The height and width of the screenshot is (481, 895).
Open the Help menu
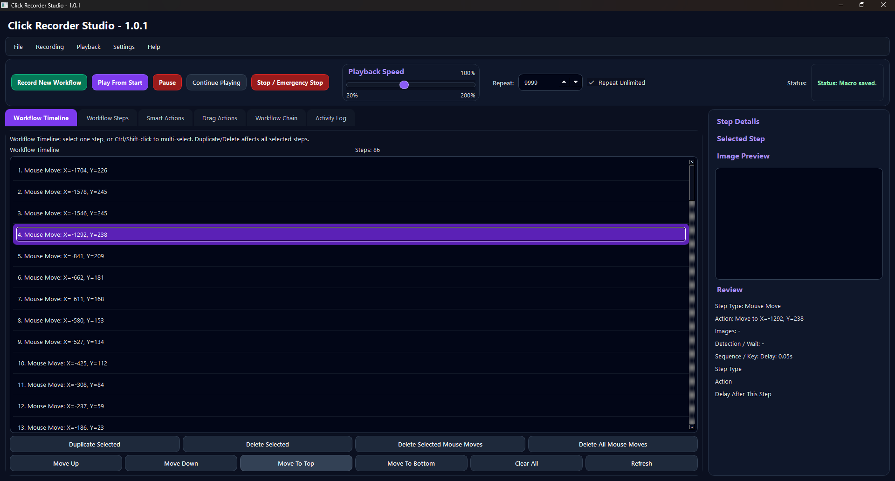154,47
